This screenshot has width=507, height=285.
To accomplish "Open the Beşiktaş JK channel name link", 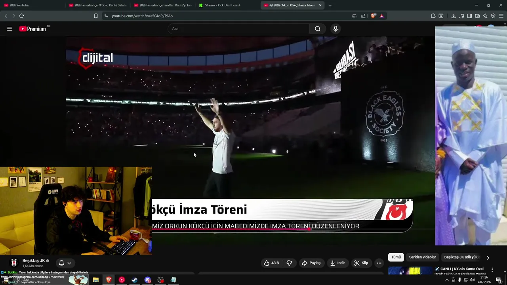I will (x=34, y=260).
